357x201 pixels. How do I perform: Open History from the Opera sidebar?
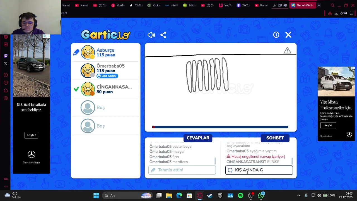click(x=6, y=83)
